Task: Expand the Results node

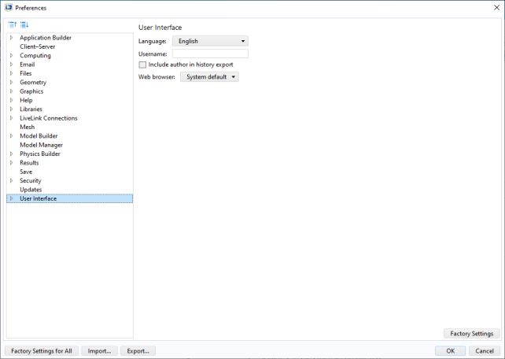Action: [x=12, y=163]
